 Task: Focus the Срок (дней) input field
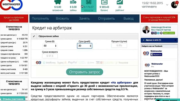pyautogui.click(x=85, y=46)
